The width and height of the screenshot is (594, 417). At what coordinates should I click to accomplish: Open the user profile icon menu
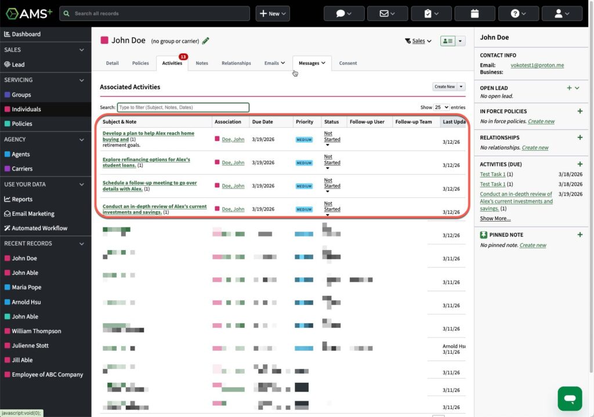(562, 13)
